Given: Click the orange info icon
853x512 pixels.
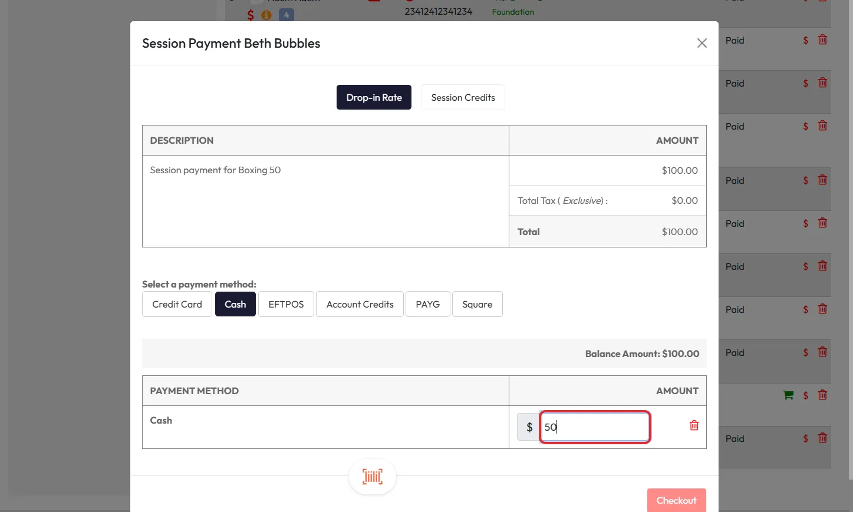Looking at the screenshot, I should 266,15.
